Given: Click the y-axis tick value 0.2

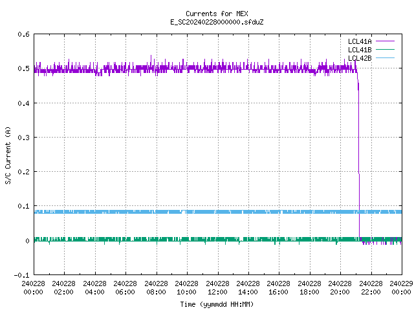Looking at the screenshot, I should [23, 172].
